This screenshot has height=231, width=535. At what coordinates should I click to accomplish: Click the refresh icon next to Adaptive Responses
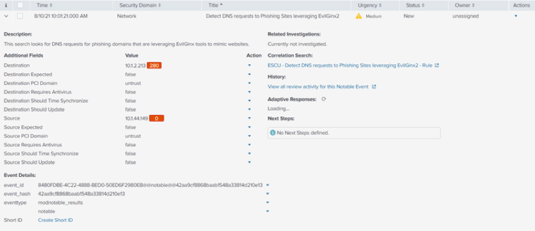[x=323, y=99]
